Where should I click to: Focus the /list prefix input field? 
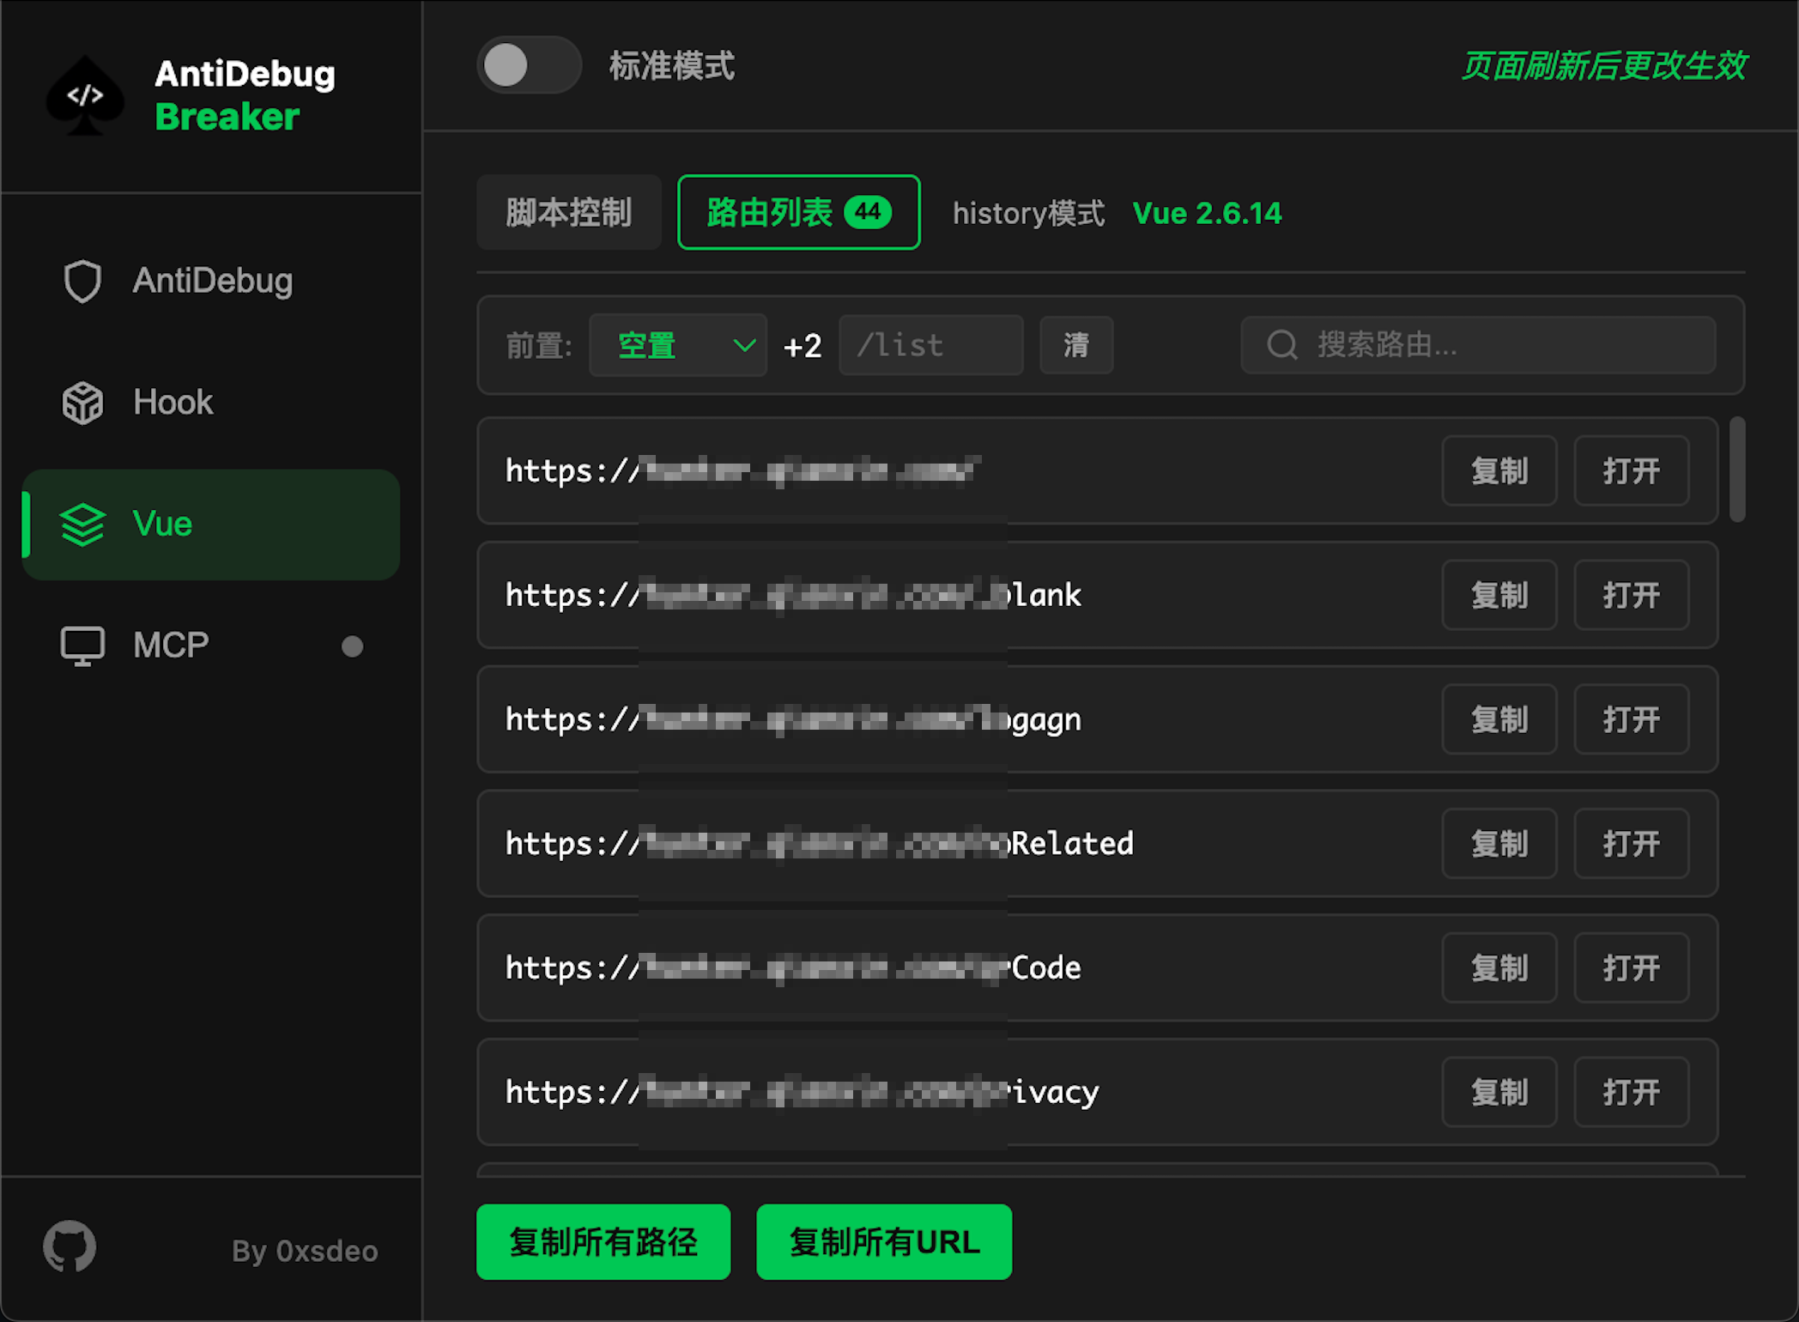point(931,345)
